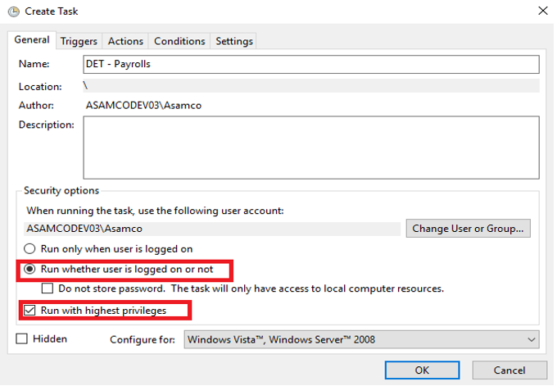Click the greyed-out Location field

tap(311, 86)
